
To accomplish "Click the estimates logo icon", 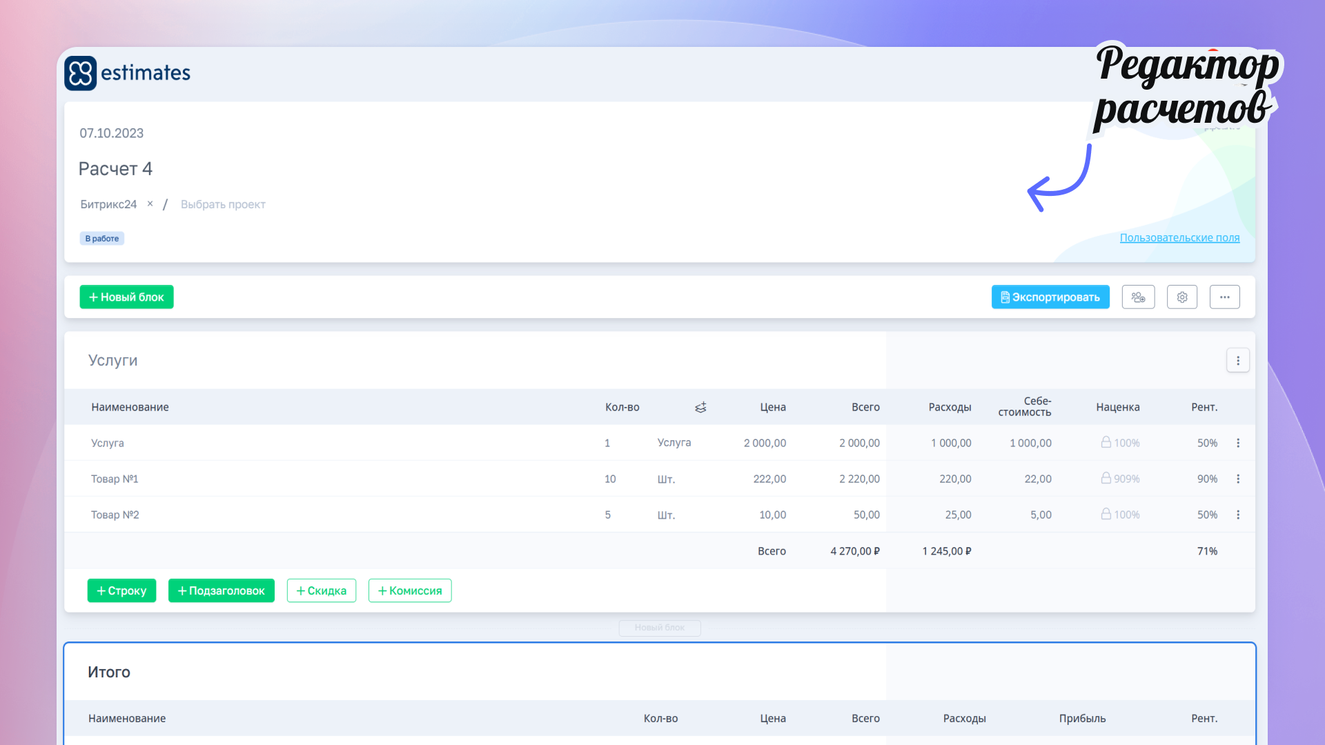I will tap(80, 73).
